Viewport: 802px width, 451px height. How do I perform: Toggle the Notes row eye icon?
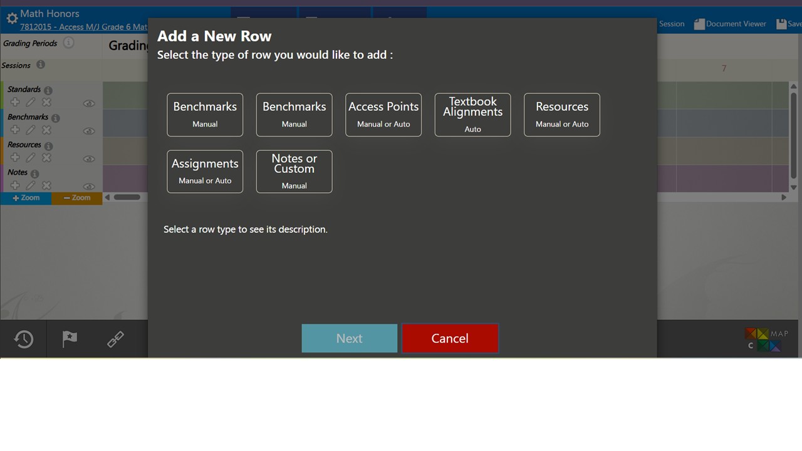(x=89, y=186)
